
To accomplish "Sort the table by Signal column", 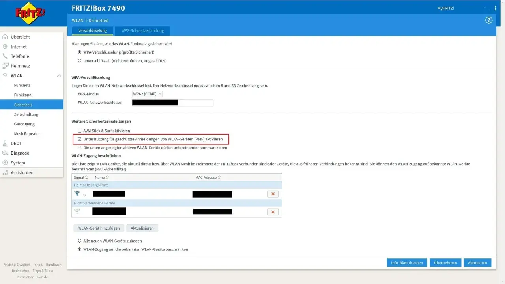I will point(81,177).
